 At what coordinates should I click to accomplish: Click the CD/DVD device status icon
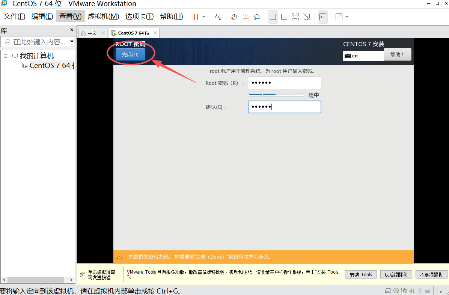pos(396,291)
